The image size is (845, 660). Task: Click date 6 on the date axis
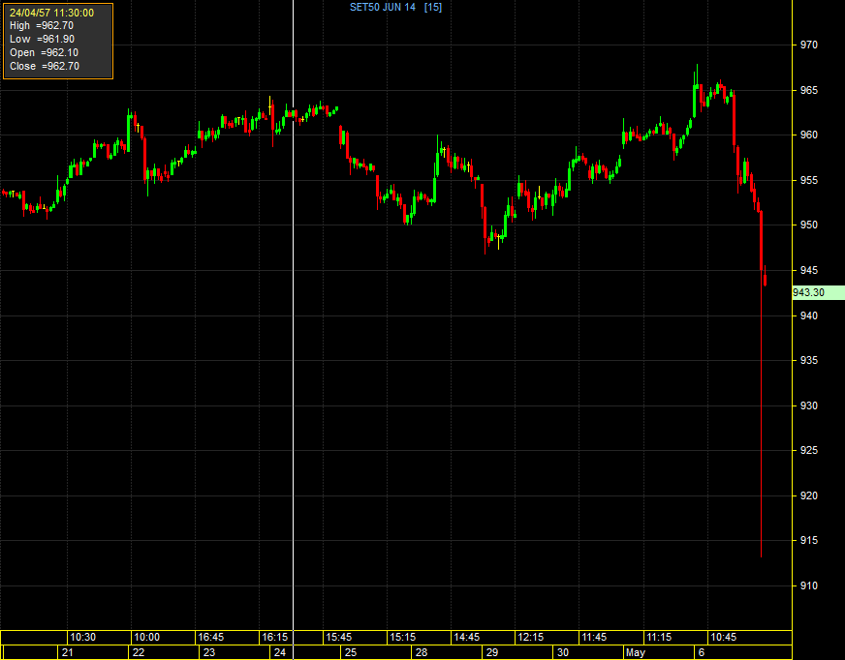(702, 652)
